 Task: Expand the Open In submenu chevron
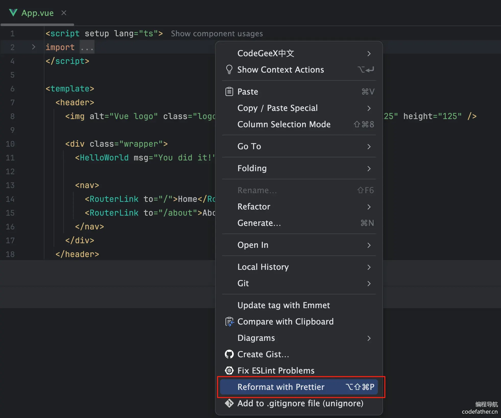pyautogui.click(x=369, y=245)
